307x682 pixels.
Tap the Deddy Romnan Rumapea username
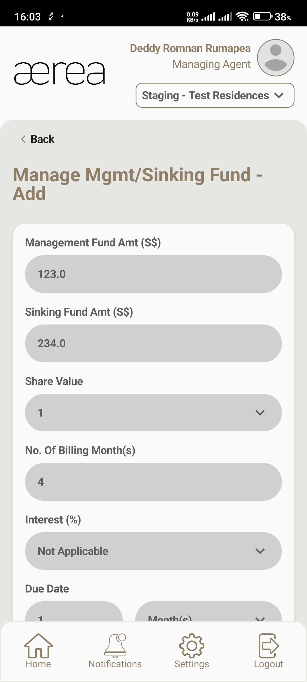coord(190,48)
